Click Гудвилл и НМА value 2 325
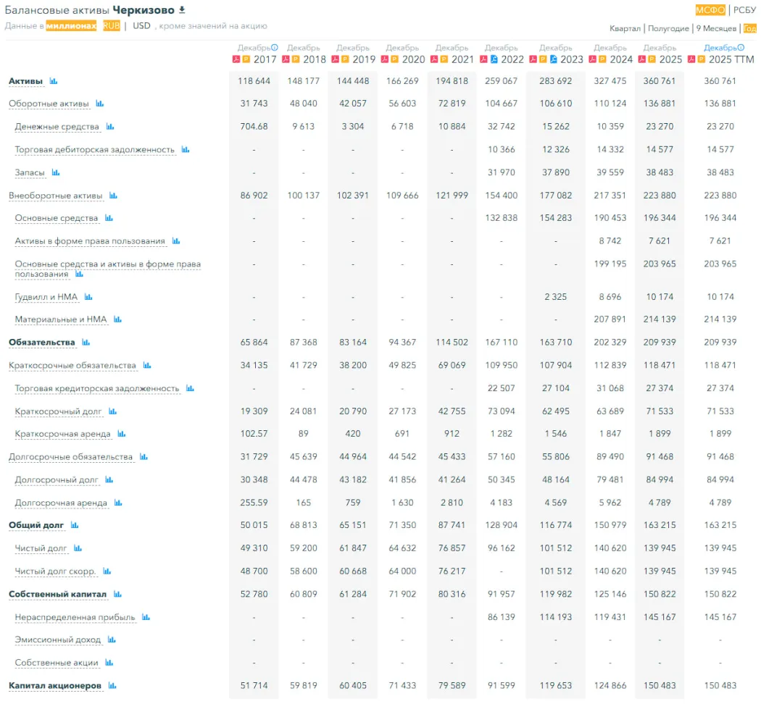 556,297
